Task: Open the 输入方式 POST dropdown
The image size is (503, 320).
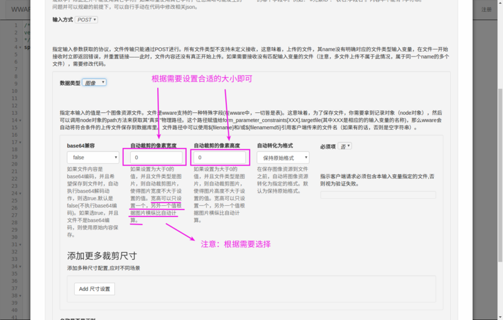Action: (86, 20)
